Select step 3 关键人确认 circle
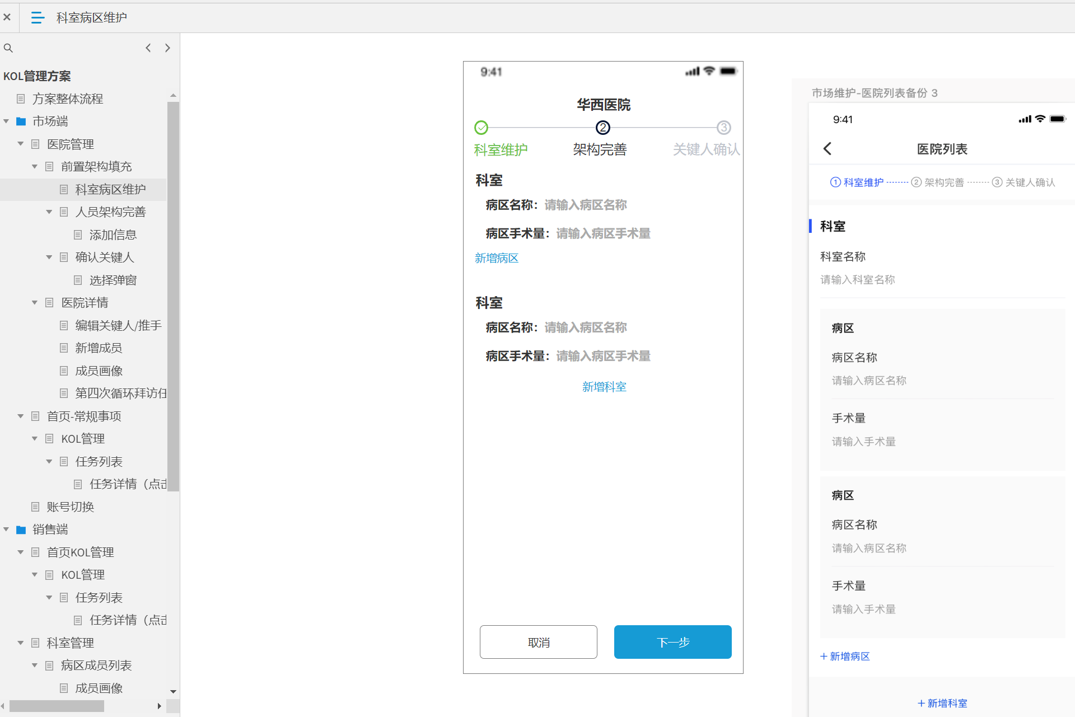 tap(724, 128)
